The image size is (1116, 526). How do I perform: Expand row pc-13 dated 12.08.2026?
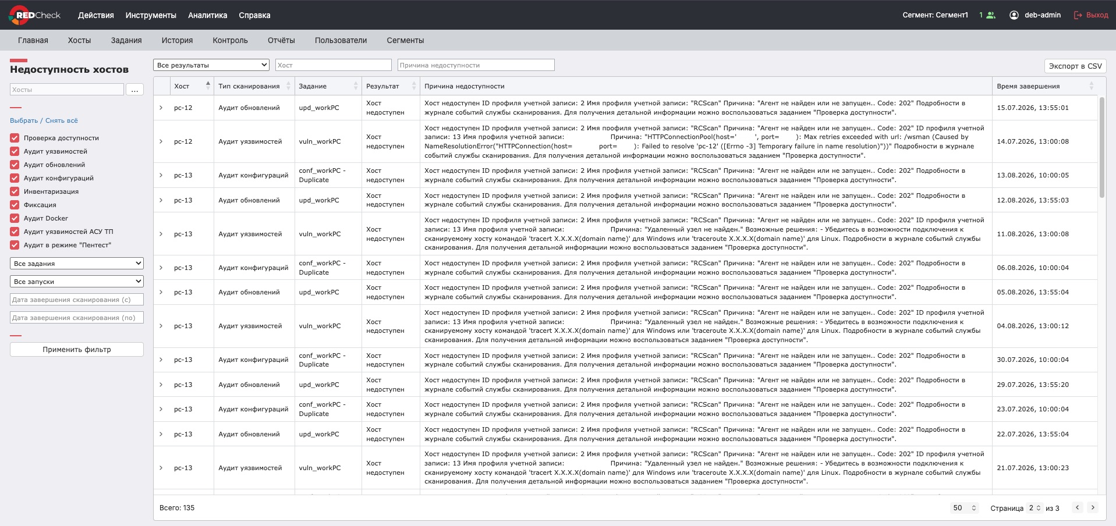click(x=161, y=200)
